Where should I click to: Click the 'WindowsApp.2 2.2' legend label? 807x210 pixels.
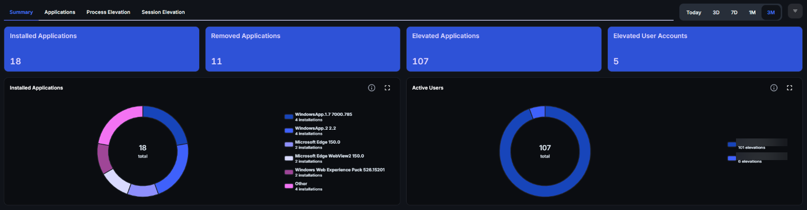point(315,128)
